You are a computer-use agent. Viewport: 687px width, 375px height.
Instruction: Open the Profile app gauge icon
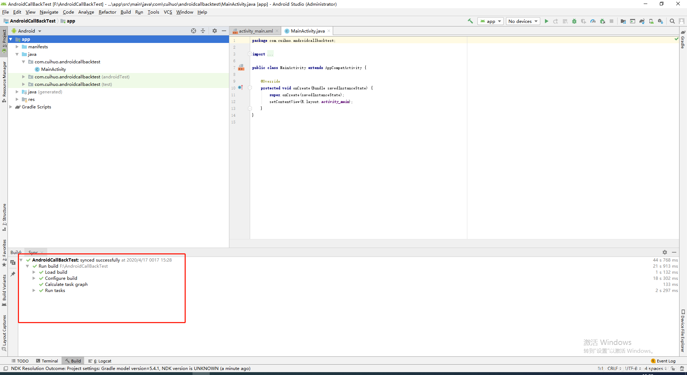tap(593, 21)
